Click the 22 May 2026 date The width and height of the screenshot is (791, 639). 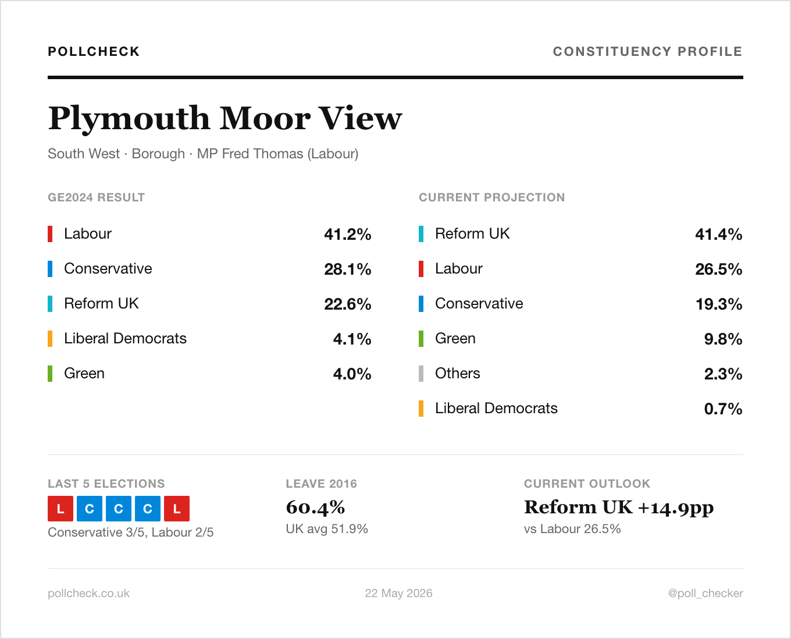coord(399,594)
